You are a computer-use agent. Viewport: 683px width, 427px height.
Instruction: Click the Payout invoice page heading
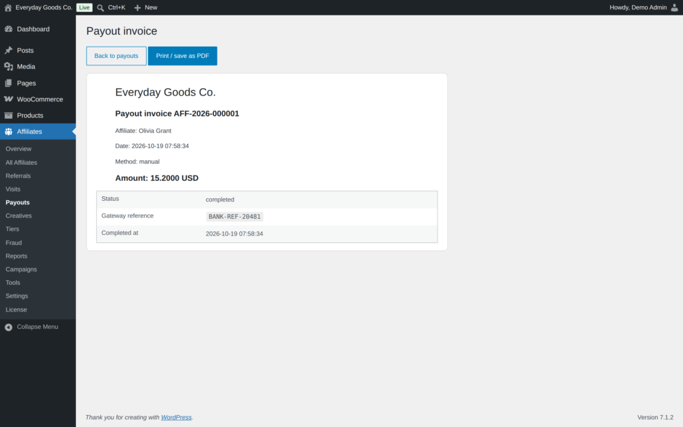point(121,31)
